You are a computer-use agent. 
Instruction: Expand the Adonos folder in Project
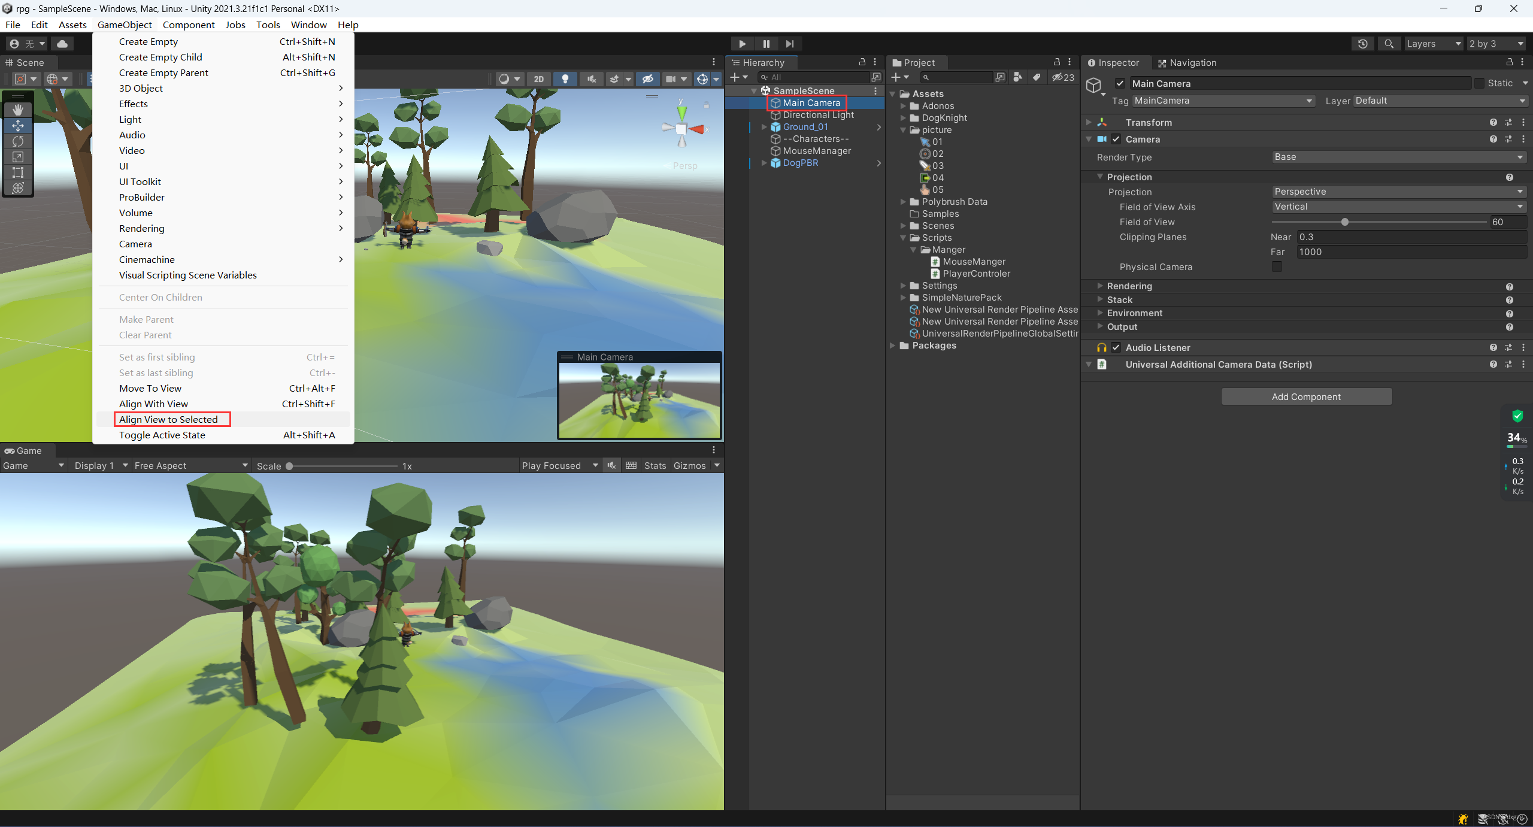[x=903, y=106]
